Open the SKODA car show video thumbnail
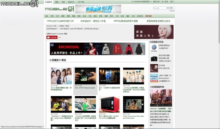Viewport: 220px width, 129px height. (85, 105)
